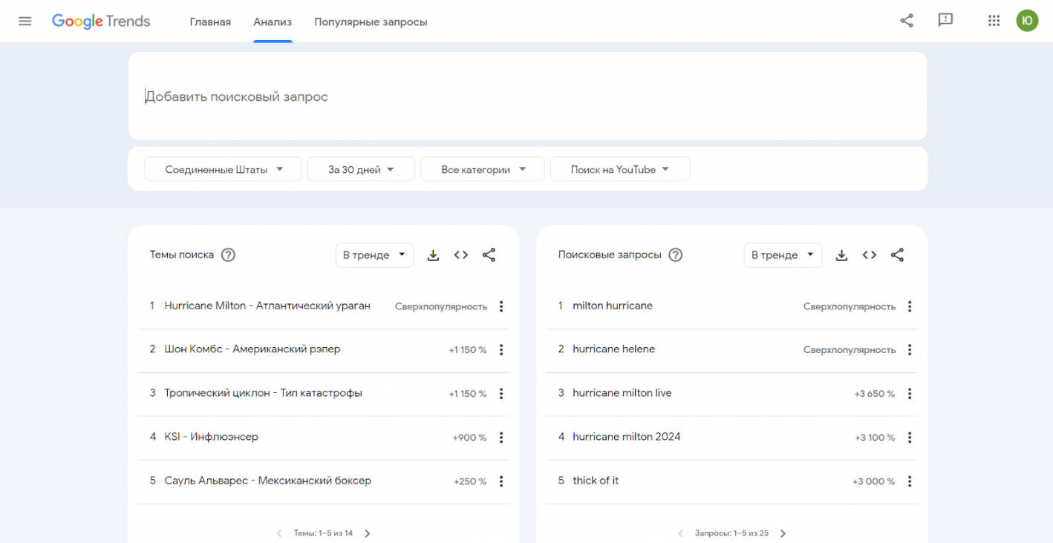Go to next page of topics
The width and height of the screenshot is (1053, 543).
[x=368, y=533]
